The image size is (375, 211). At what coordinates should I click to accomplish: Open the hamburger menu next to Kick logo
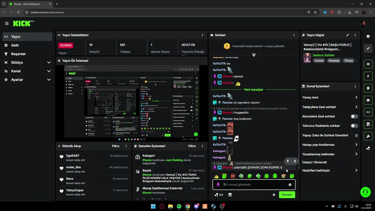(x=7, y=23)
